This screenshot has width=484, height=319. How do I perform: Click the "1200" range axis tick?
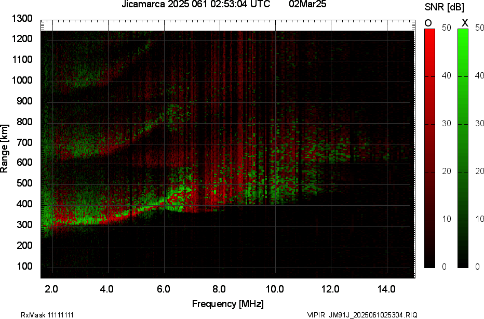pos(22,39)
